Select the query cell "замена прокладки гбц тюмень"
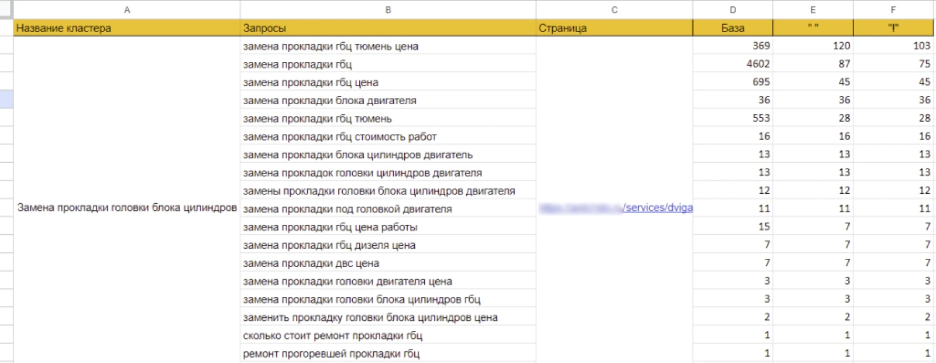The height and width of the screenshot is (363, 936). (x=388, y=118)
